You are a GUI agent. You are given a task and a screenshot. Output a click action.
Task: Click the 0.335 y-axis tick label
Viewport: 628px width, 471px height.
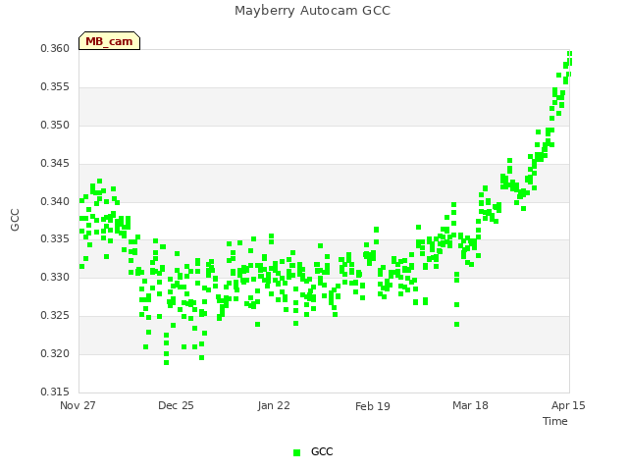tap(55, 239)
